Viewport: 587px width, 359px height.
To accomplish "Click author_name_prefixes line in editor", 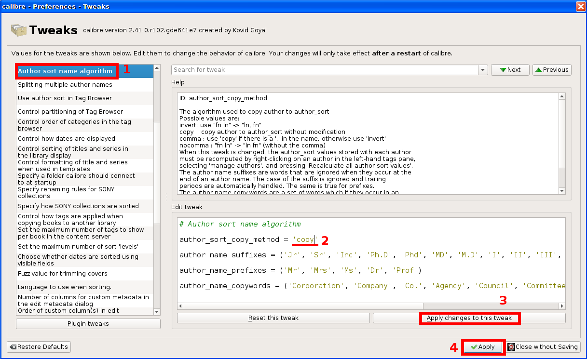I will pos(300,270).
